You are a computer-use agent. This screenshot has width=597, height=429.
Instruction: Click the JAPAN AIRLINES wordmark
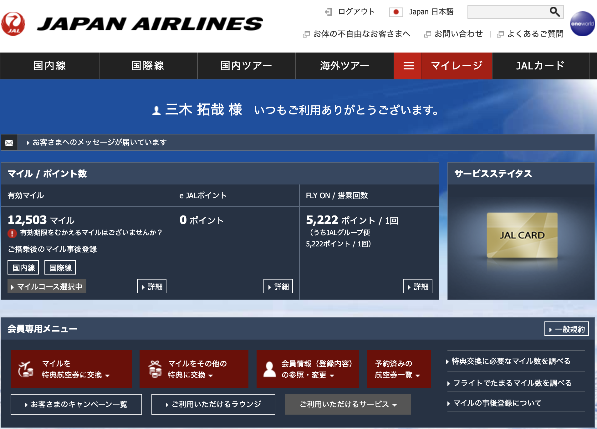pos(150,24)
